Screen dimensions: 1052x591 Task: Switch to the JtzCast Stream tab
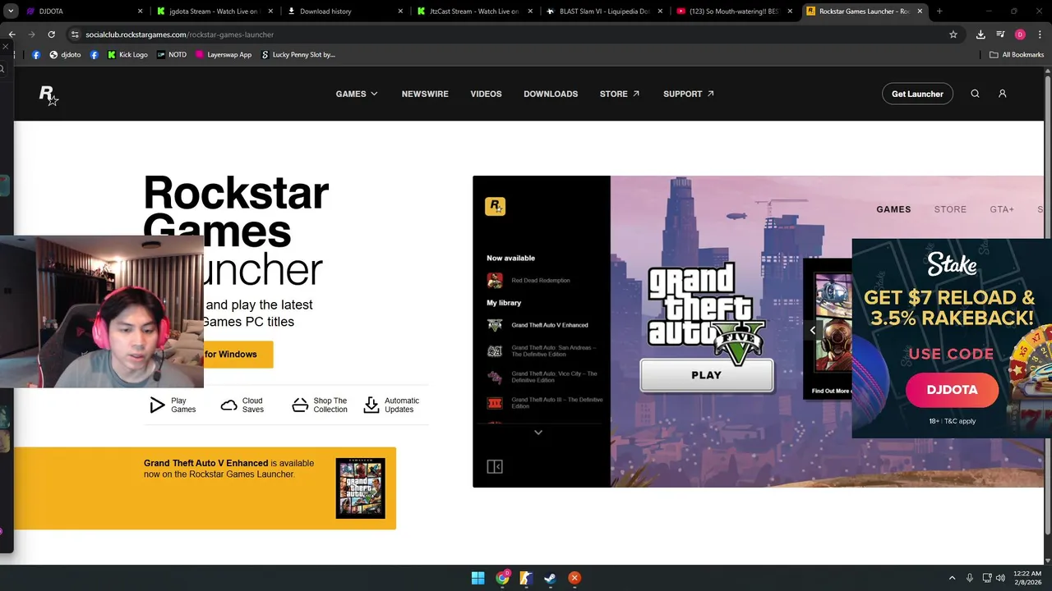click(474, 11)
